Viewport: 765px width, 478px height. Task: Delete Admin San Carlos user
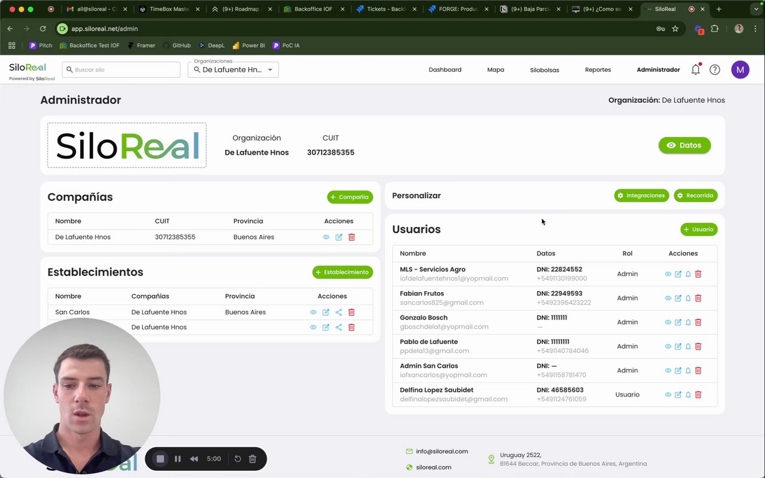pyautogui.click(x=698, y=370)
